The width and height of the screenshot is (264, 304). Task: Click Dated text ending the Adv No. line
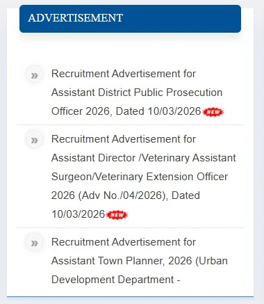(x=185, y=195)
